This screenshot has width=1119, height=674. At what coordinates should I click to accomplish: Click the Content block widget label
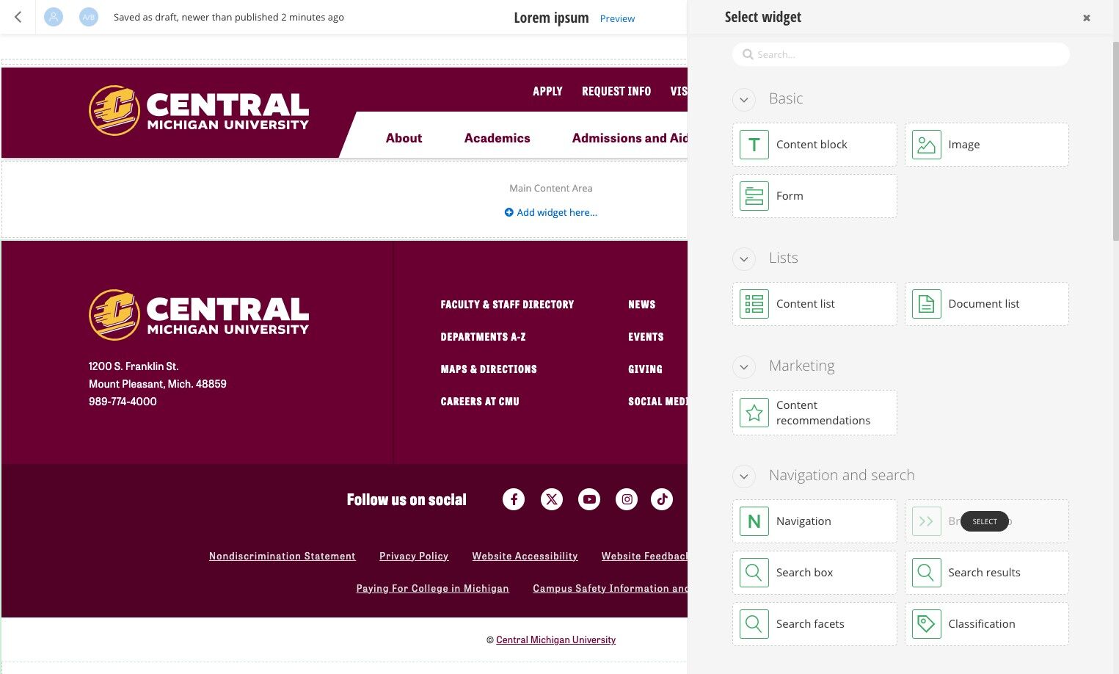pos(812,145)
